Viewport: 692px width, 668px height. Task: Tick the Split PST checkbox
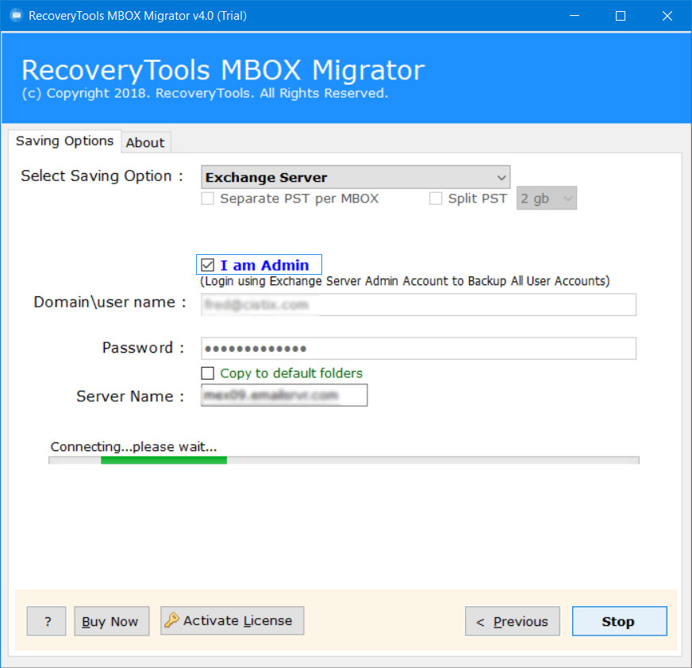(436, 199)
